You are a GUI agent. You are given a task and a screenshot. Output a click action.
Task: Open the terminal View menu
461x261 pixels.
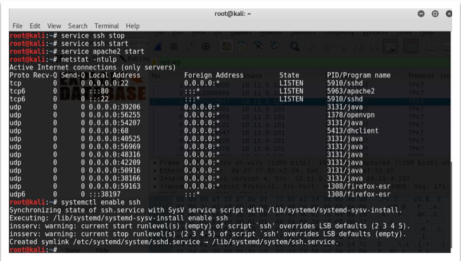[x=54, y=26]
